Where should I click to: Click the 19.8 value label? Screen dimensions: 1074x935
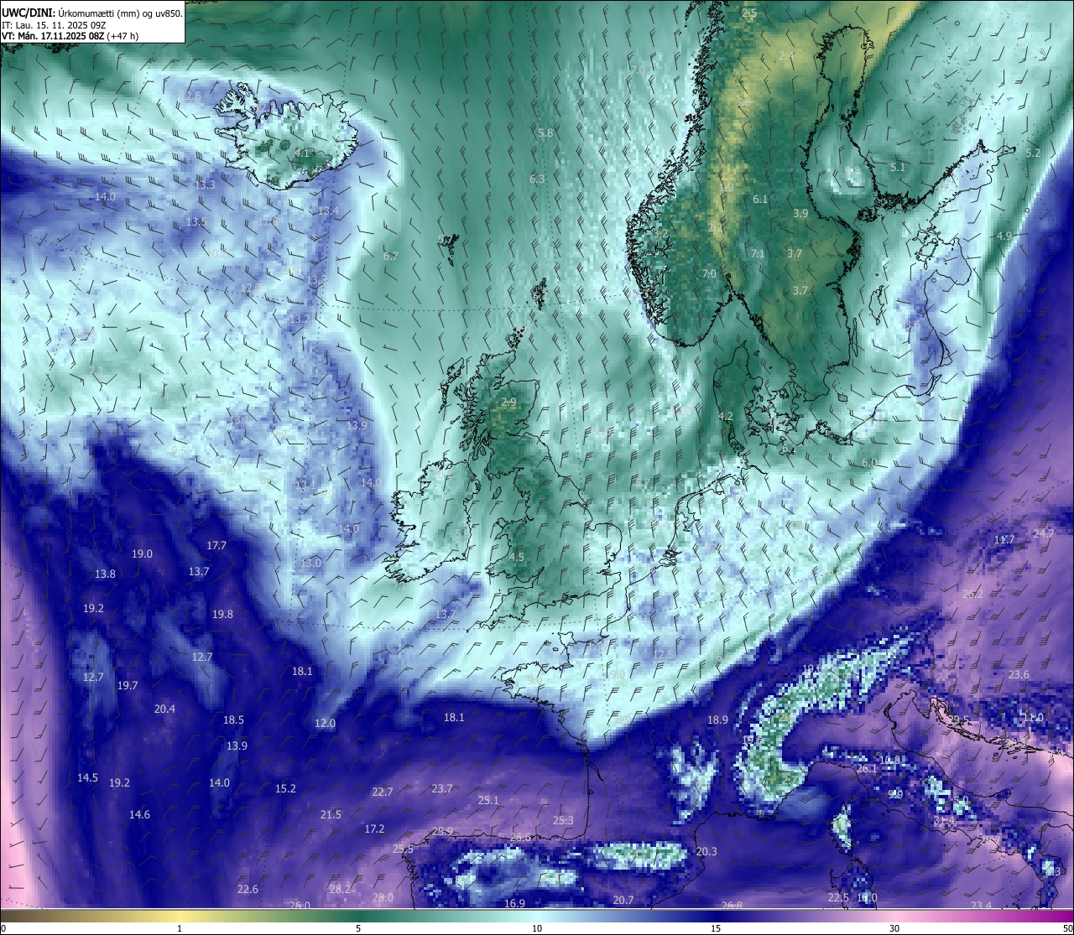pos(222,615)
